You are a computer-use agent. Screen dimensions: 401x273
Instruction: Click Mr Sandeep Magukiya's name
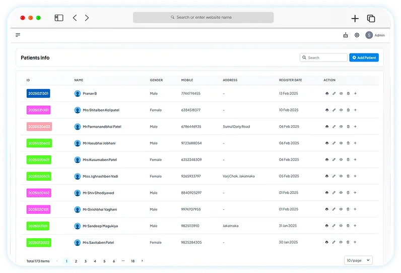pos(100,226)
